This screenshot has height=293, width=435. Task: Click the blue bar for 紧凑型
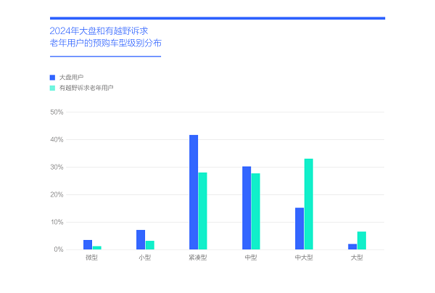click(194, 192)
